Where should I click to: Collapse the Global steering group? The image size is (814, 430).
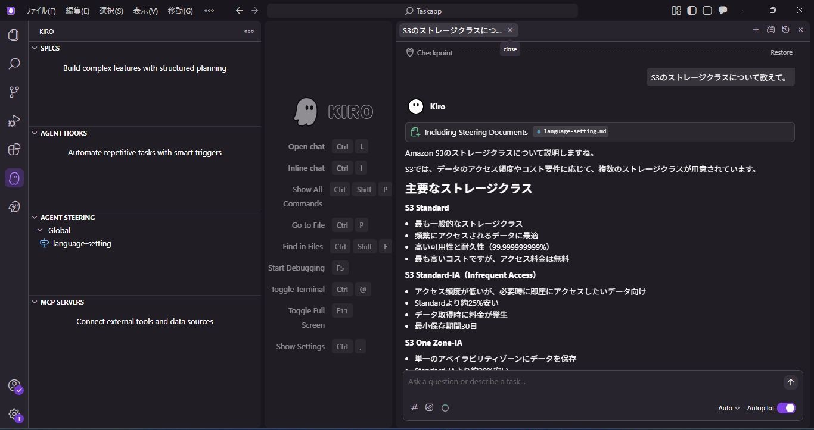click(x=40, y=230)
